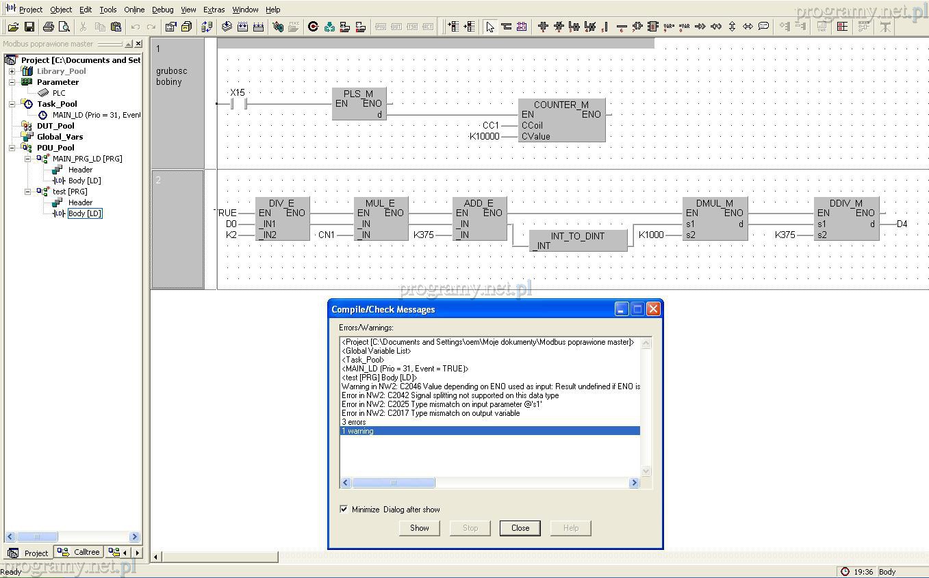Click the Open project folder icon
This screenshot has width=929, height=578.
coord(13,27)
